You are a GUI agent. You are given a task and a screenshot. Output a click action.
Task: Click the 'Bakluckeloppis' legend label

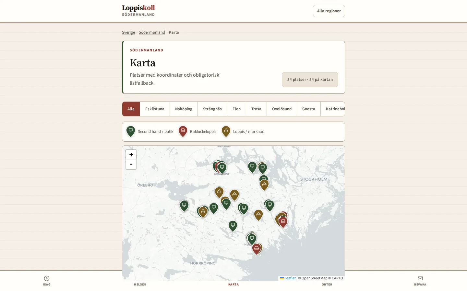(x=203, y=132)
